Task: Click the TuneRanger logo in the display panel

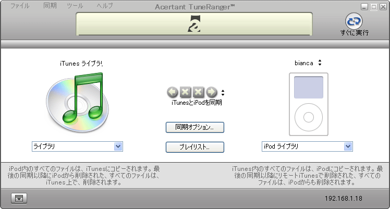Action: [194, 23]
